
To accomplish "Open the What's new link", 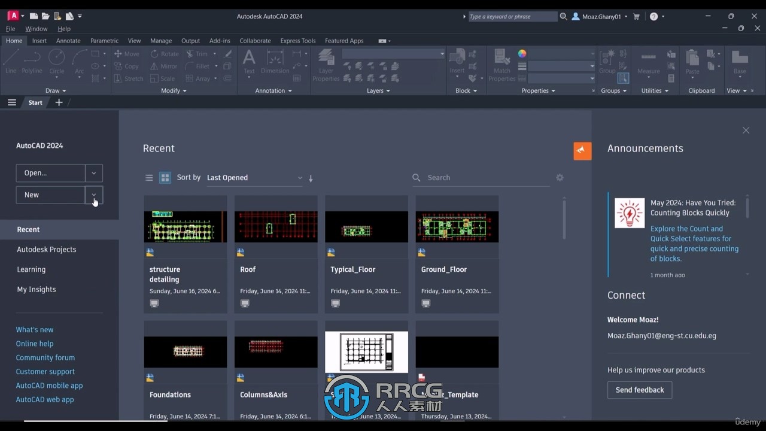I will [35, 330].
